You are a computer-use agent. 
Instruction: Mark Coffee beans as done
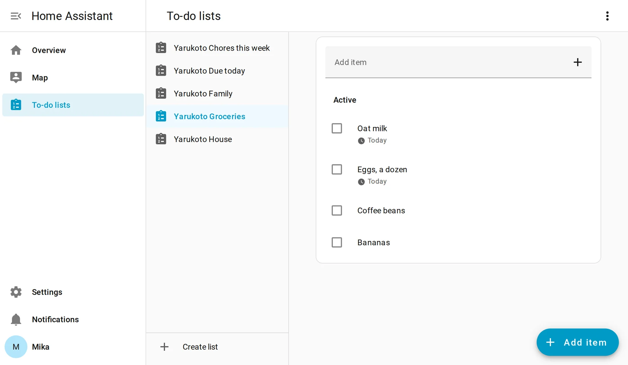tap(337, 211)
